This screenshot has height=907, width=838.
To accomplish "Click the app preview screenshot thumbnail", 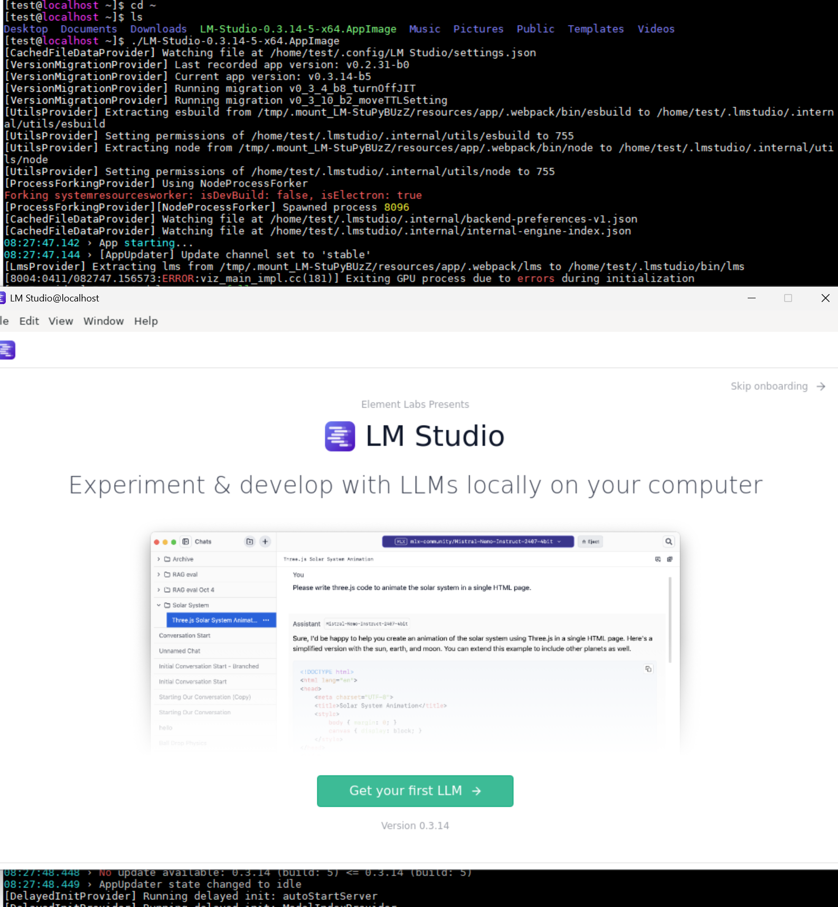I will [415, 642].
